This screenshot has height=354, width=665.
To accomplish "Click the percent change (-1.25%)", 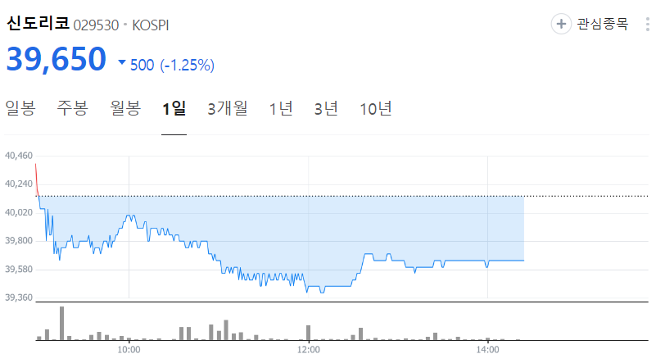I will pyautogui.click(x=187, y=65).
